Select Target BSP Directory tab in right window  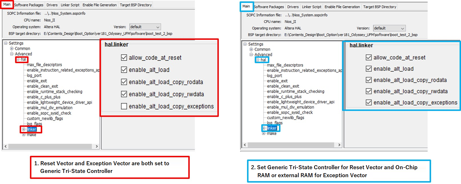click(379, 7)
